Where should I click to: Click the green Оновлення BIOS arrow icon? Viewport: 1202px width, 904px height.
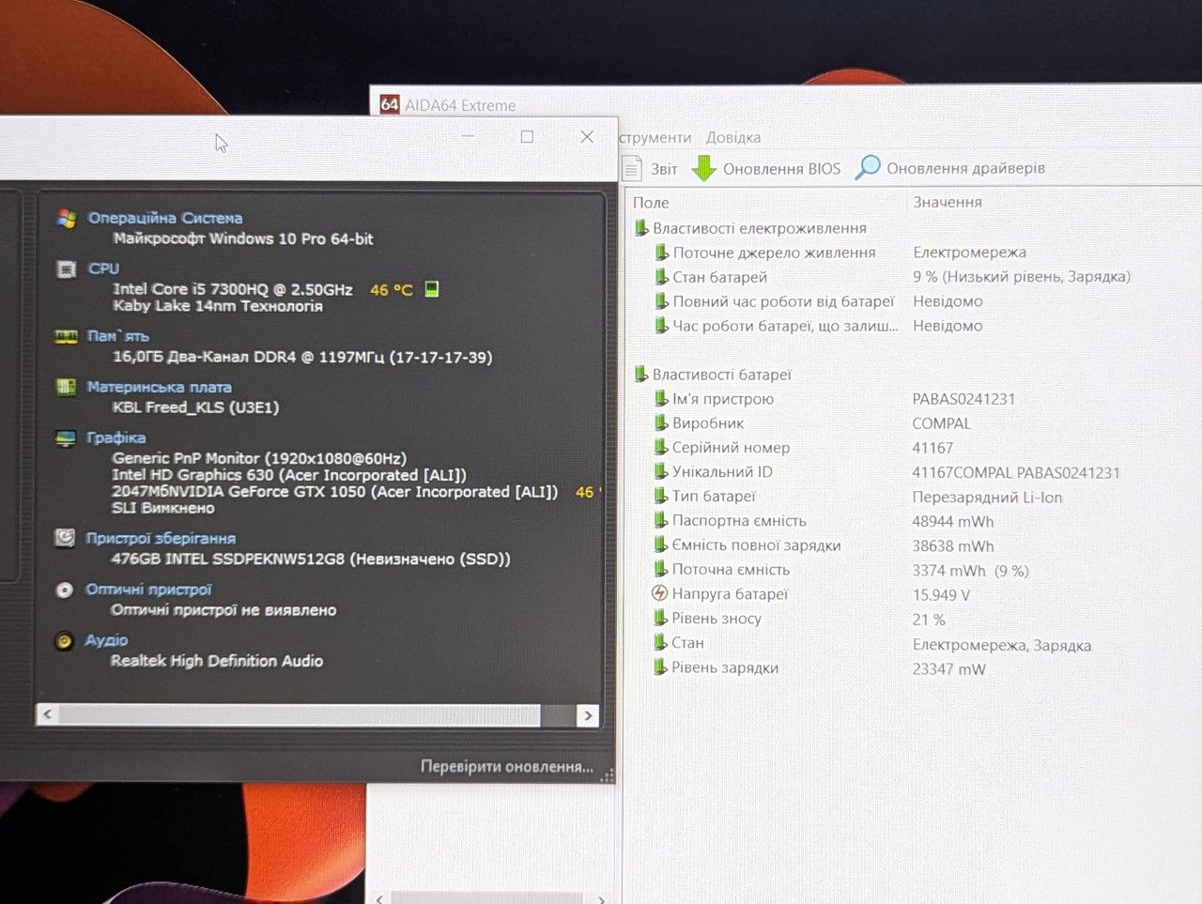click(703, 168)
